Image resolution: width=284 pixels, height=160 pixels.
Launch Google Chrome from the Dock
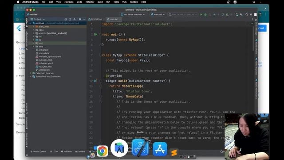[103, 151]
